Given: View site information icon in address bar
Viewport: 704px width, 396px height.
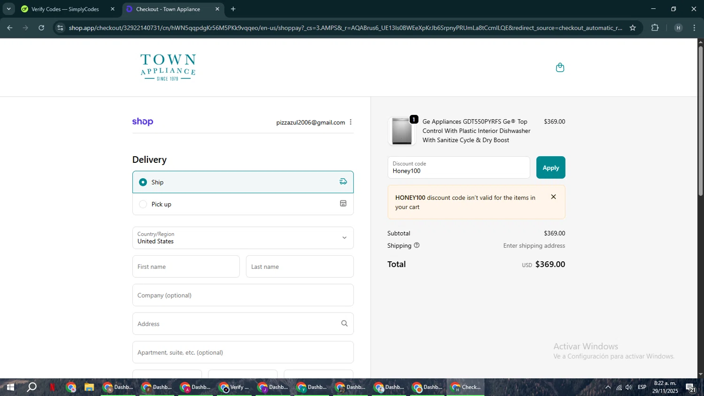Looking at the screenshot, I should (x=60, y=28).
